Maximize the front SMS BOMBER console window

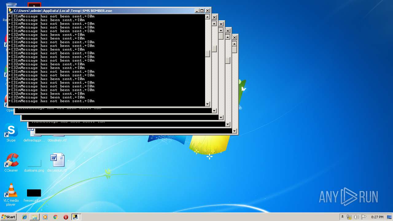(x=202, y=10)
